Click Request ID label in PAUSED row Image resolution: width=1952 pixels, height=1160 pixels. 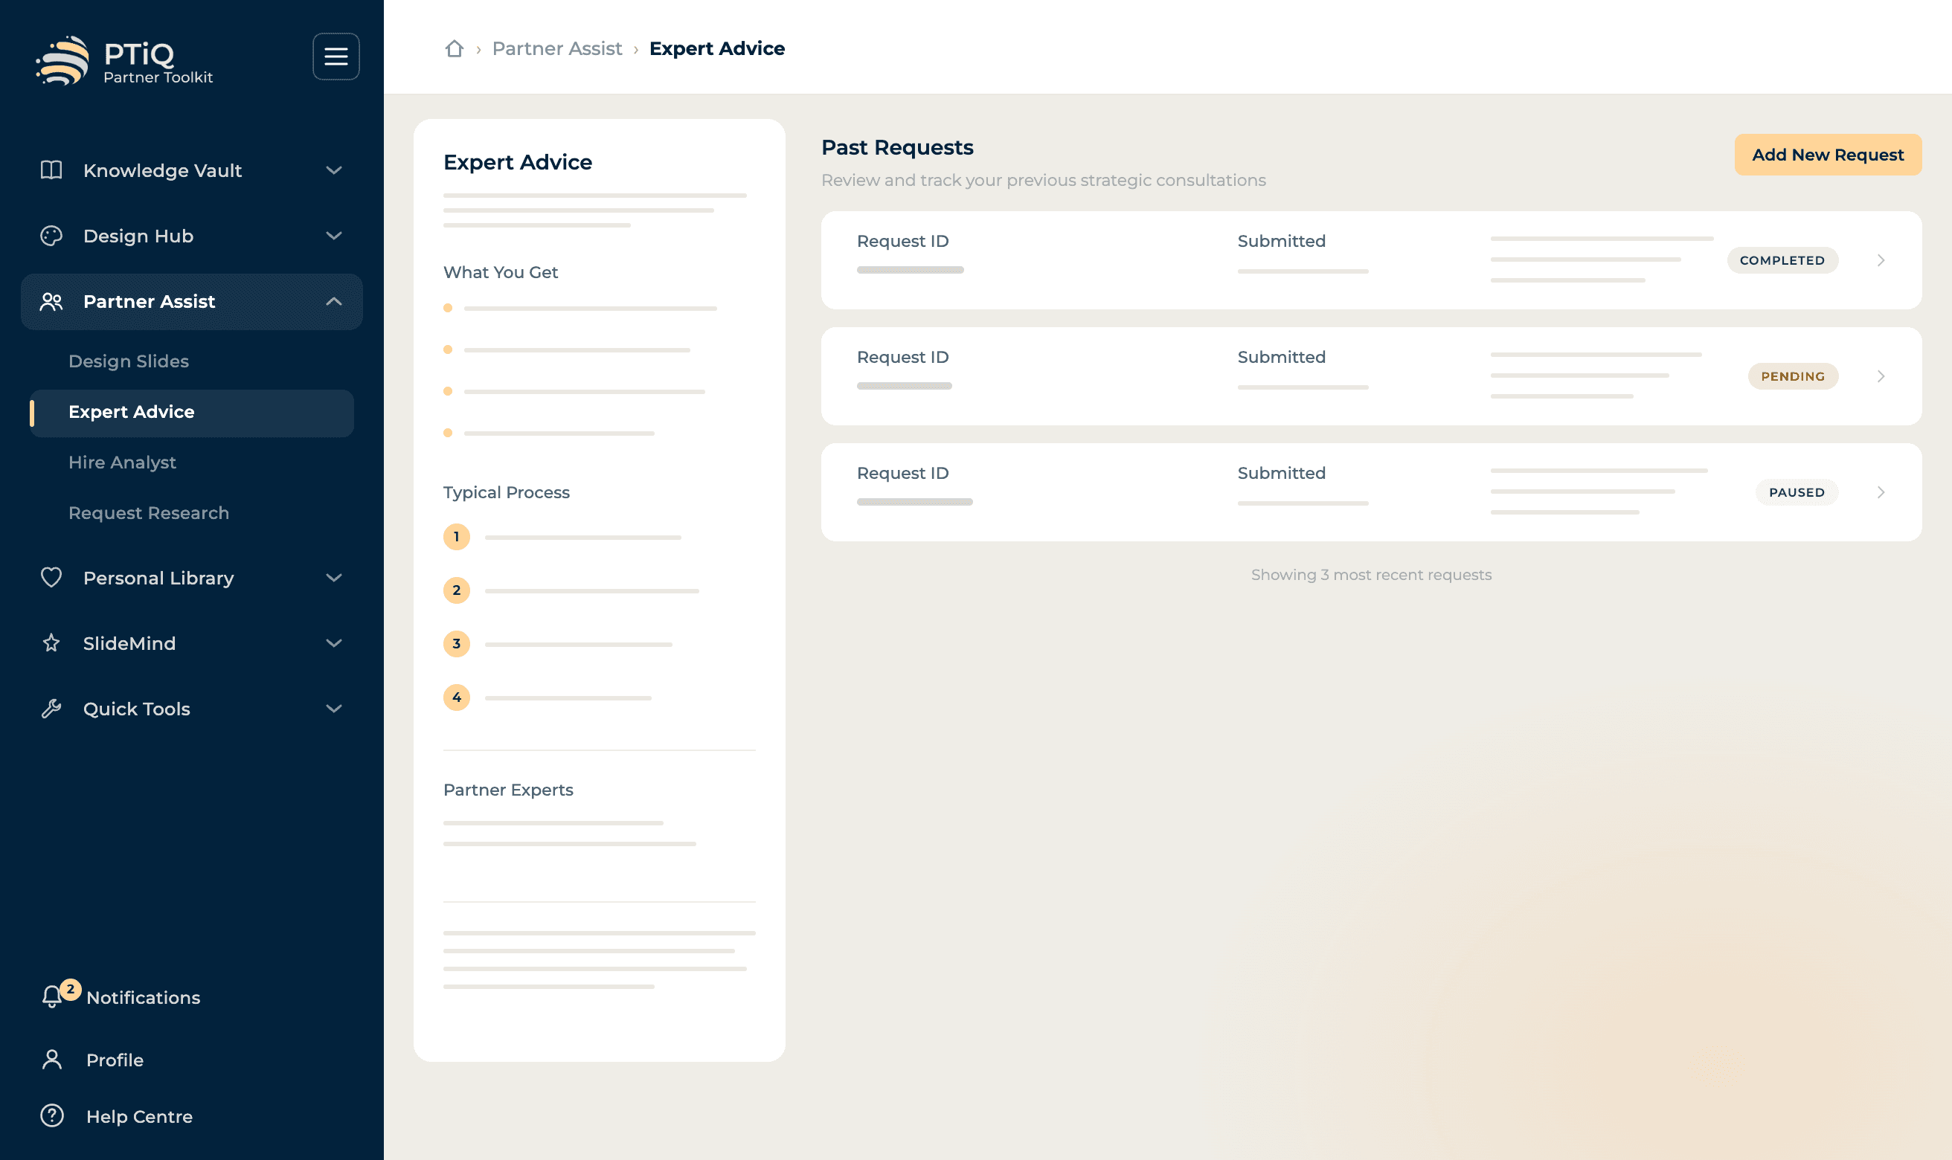(x=903, y=473)
